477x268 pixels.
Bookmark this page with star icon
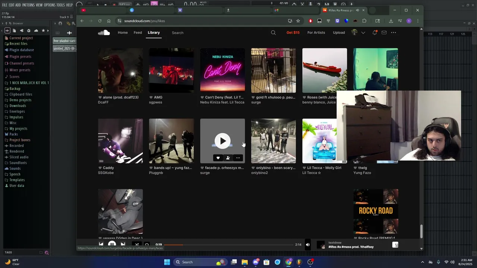tap(298, 21)
